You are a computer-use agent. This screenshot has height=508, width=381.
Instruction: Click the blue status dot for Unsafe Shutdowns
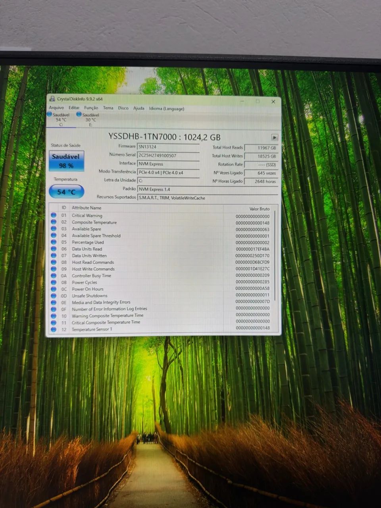click(54, 296)
